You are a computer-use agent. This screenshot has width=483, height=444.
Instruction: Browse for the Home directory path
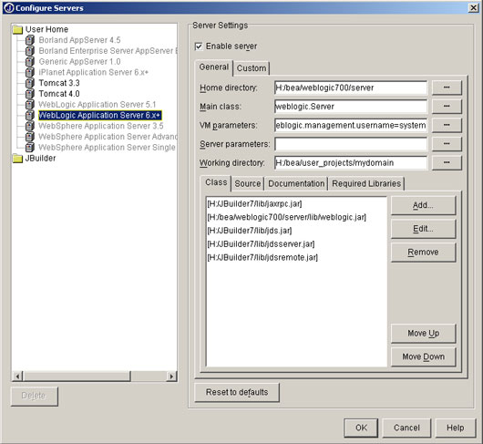pyautogui.click(x=447, y=88)
